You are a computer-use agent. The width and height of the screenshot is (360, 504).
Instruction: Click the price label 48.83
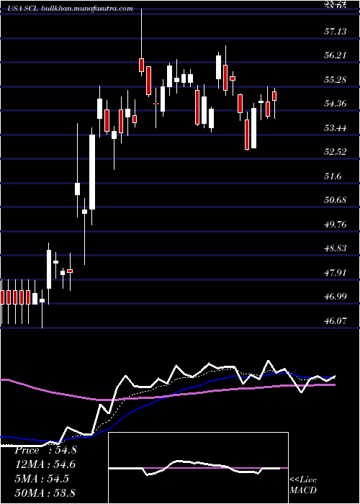coord(336,248)
